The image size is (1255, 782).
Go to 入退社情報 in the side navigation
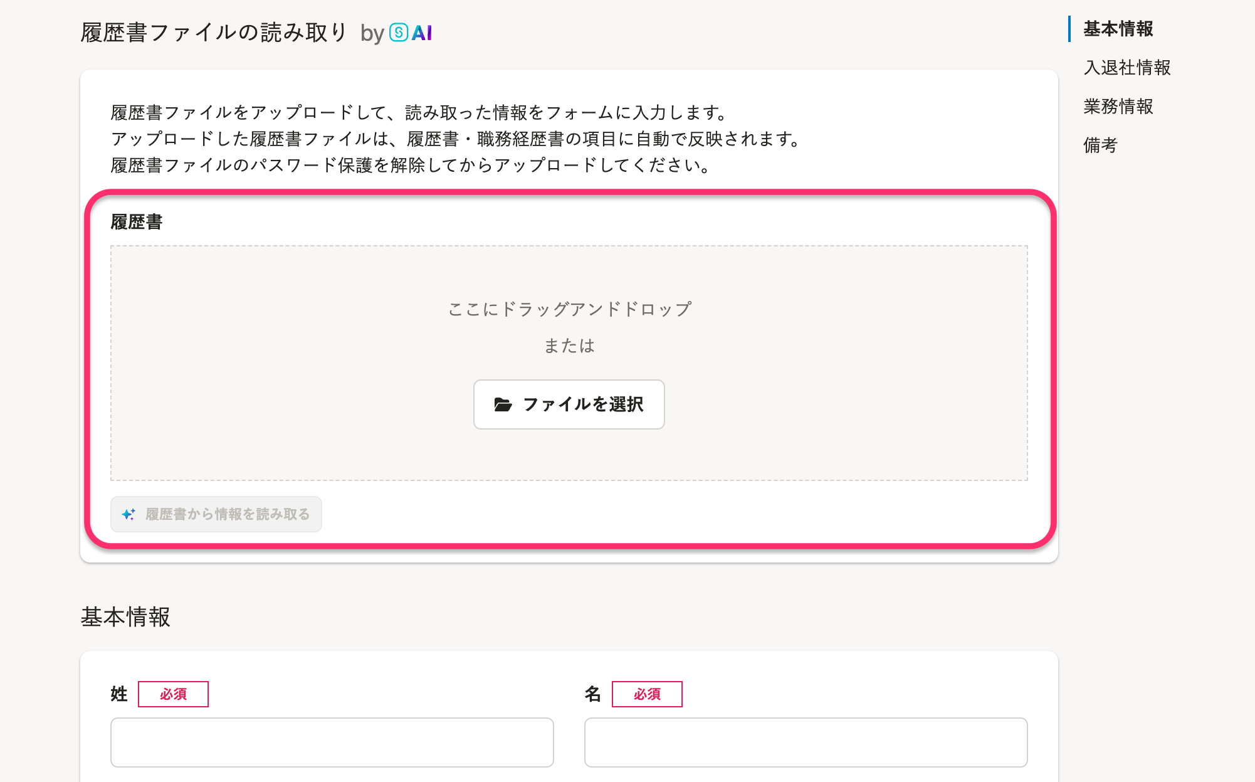1127,68
